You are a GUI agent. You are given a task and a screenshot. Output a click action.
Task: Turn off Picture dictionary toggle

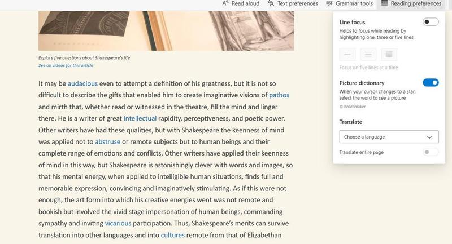(x=431, y=82)
